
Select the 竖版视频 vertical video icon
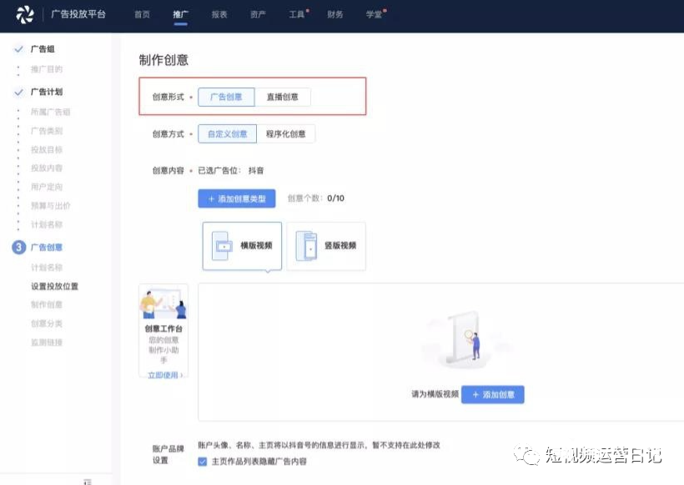click(x=308, y=246)
